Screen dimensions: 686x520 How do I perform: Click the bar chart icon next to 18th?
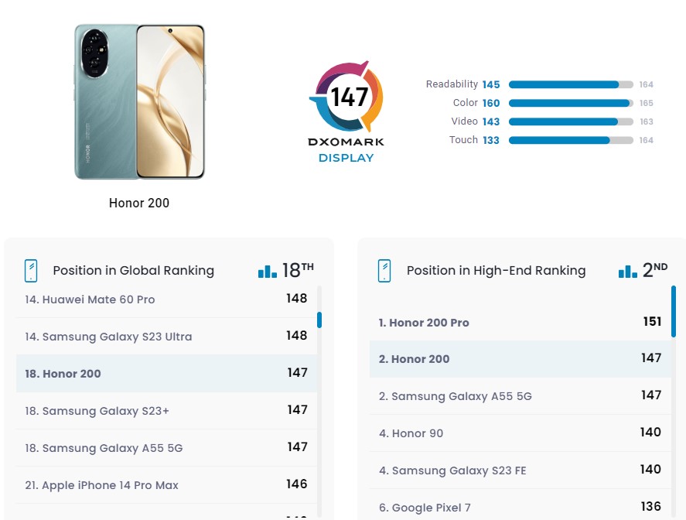(x=268, y=272)
